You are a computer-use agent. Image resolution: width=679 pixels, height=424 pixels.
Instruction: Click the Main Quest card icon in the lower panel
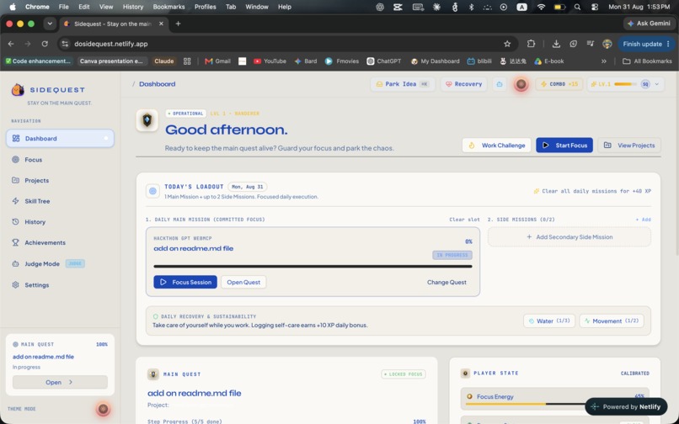[x=152, y=374]
